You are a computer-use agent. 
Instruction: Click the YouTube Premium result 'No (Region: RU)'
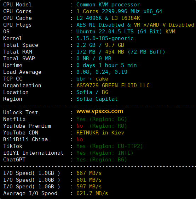pos(102,126)
